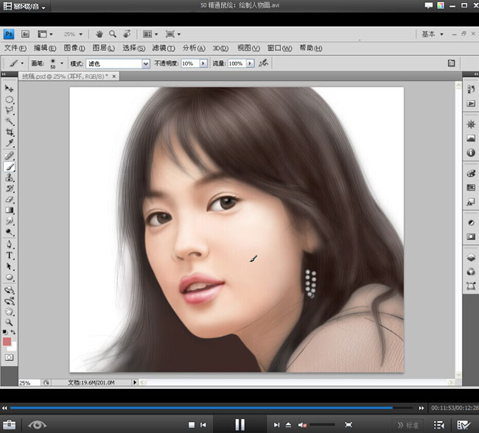Toggle player fullscreen button
The height and width of the screenshot is (433, 479).
click(349, 425)
